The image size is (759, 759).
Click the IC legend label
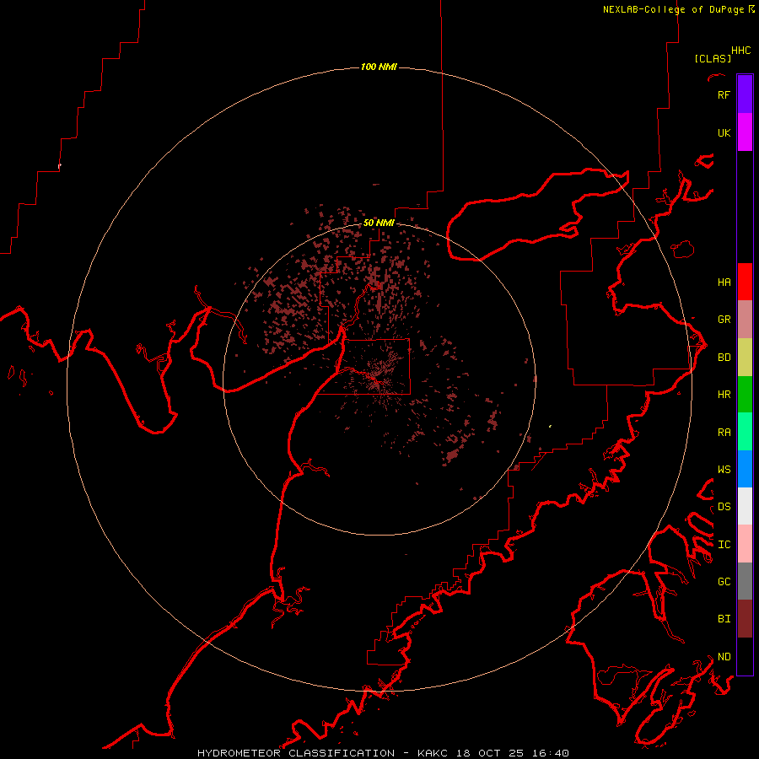coord(724,545)
